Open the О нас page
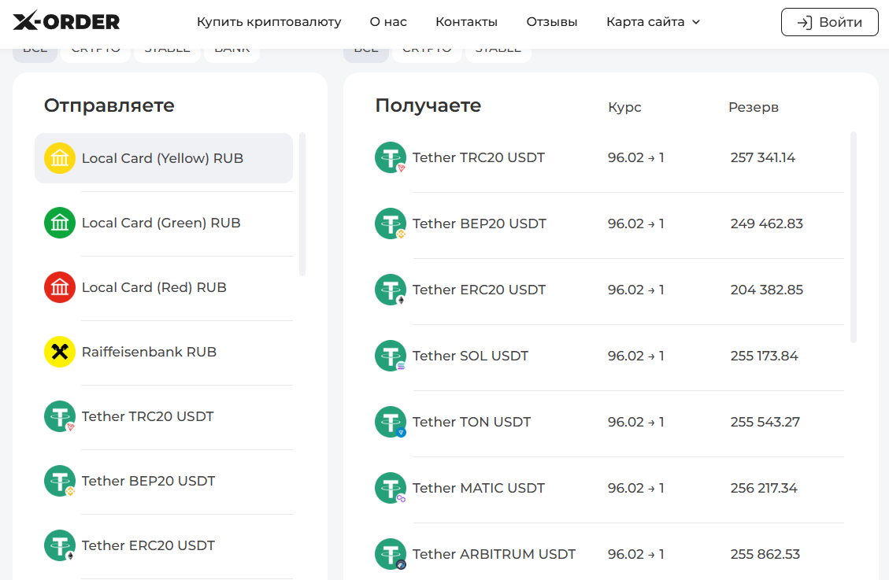Screen dimensions: 889x580 [388, 22]
